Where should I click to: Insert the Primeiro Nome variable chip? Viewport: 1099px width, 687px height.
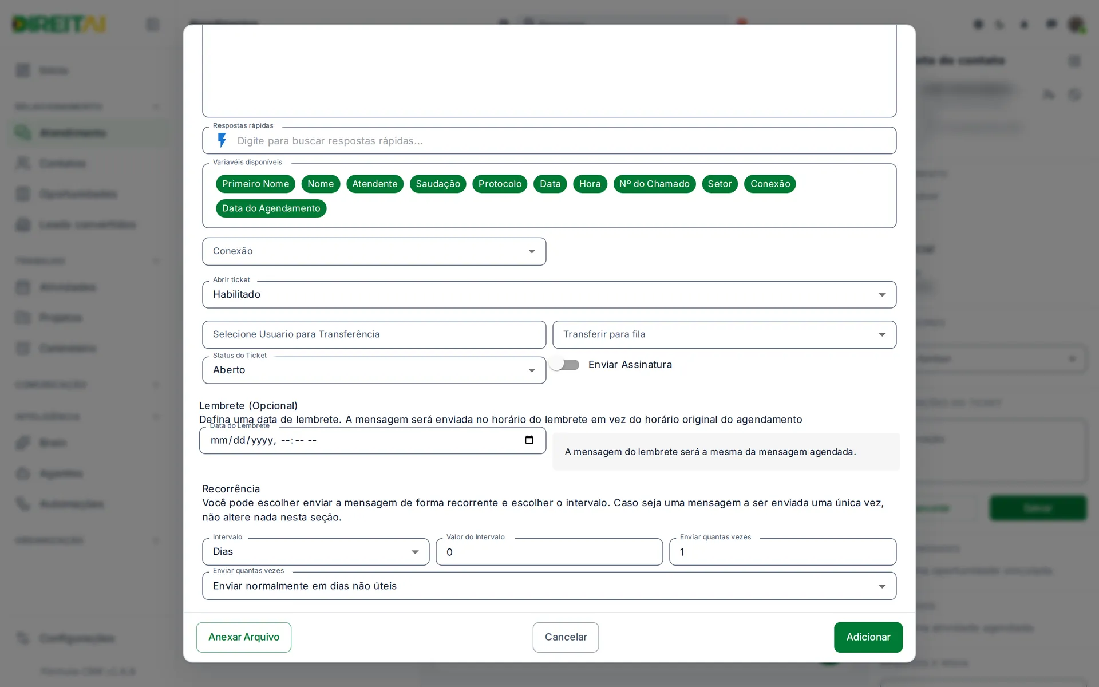pyautogui.click(x=255, y=184)
